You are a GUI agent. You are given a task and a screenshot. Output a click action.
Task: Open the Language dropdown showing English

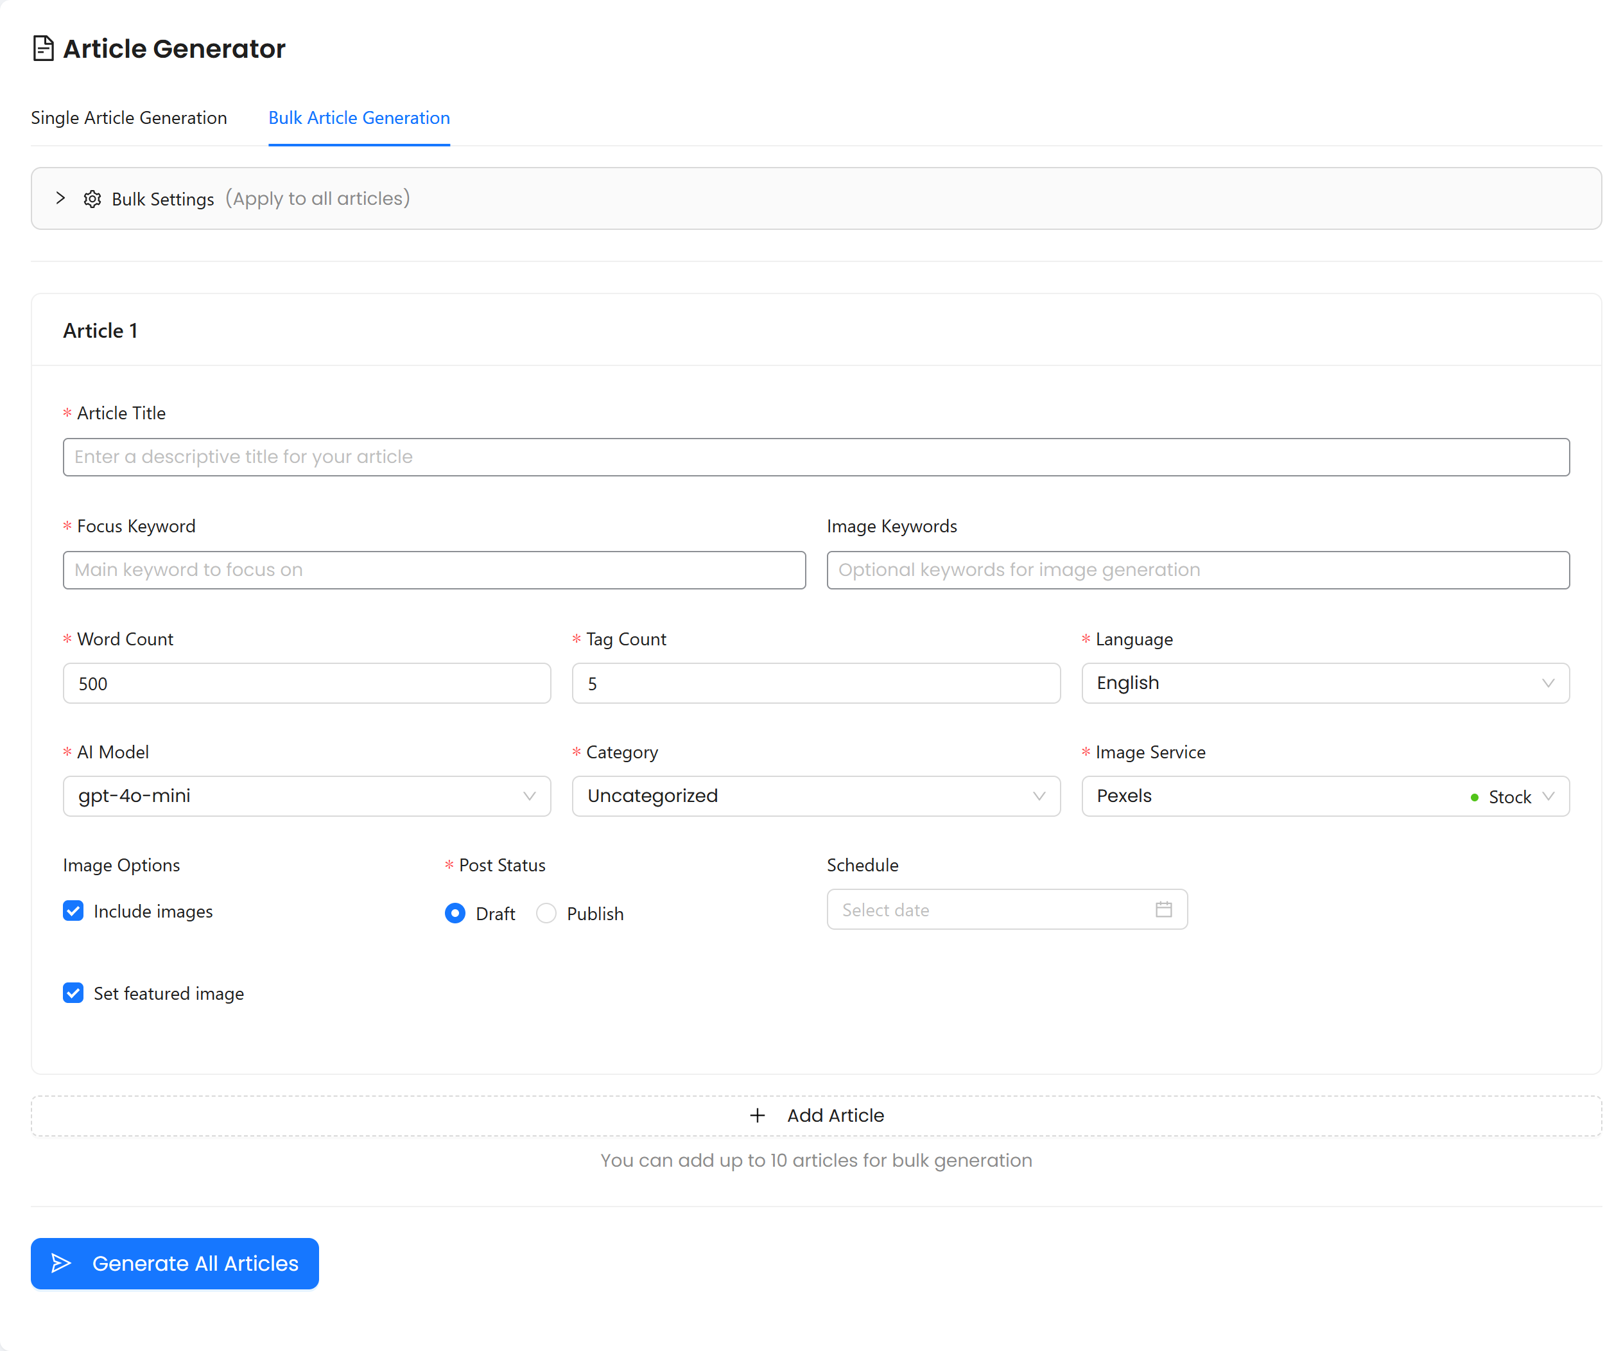(x=1324, y=683)
